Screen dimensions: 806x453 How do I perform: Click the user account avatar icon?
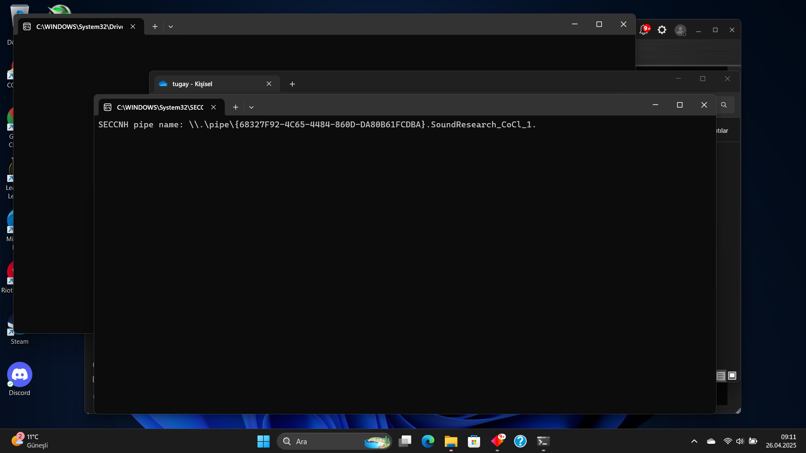pos(680,30)
